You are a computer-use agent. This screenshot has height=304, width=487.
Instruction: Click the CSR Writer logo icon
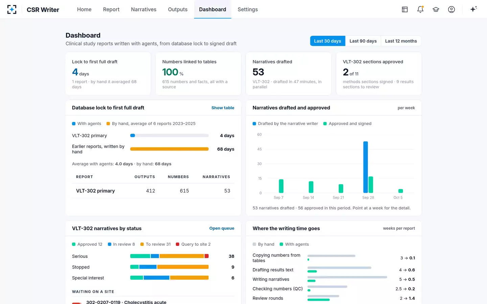(x=12, y=9)
